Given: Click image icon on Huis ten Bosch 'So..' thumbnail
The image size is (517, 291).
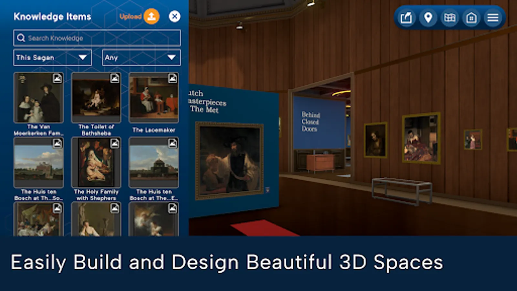Looking at the screenshot, I should click(57, 143).
